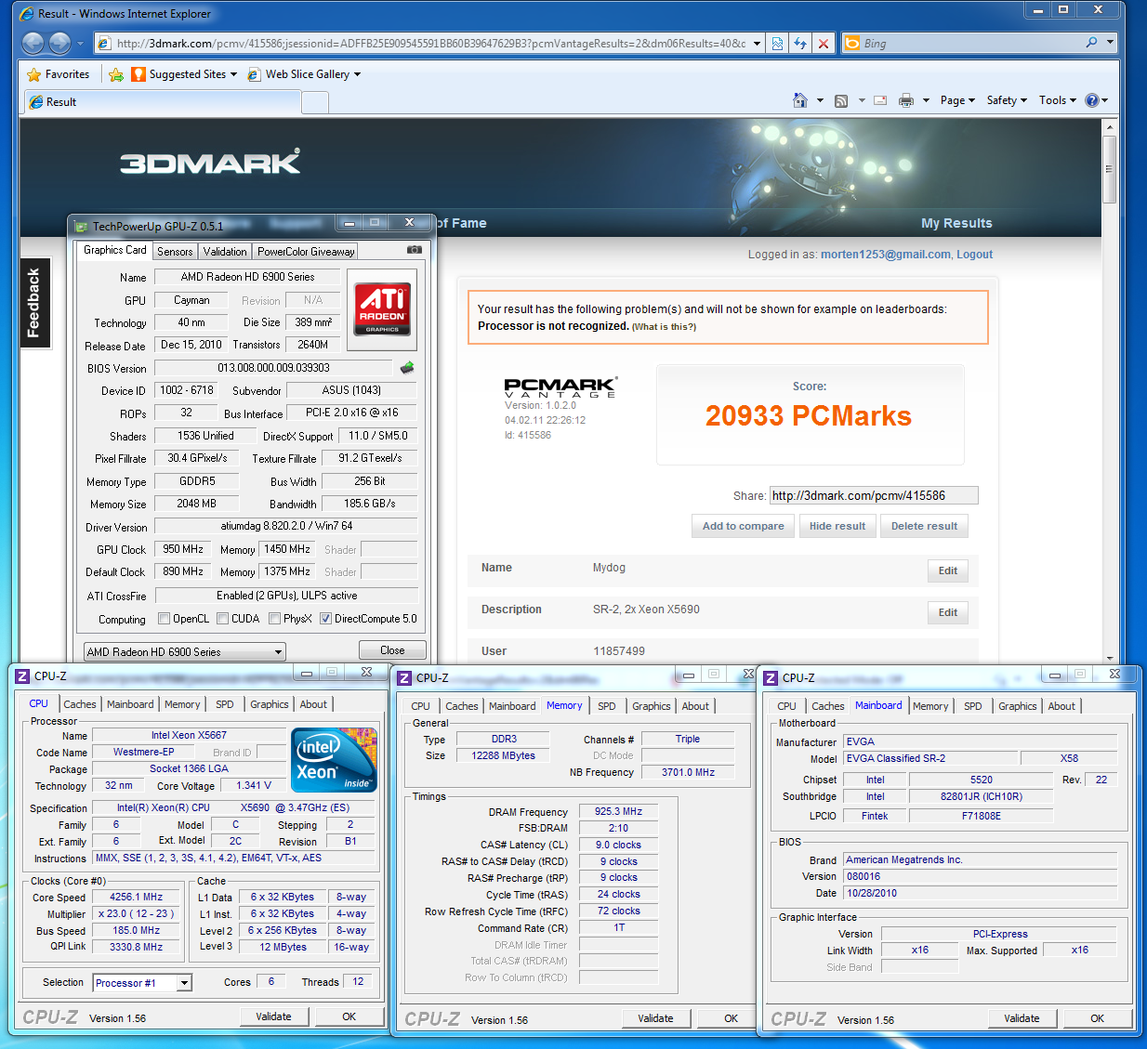
Task: Open the Favorites star button
Action: (x=59, y=74)
